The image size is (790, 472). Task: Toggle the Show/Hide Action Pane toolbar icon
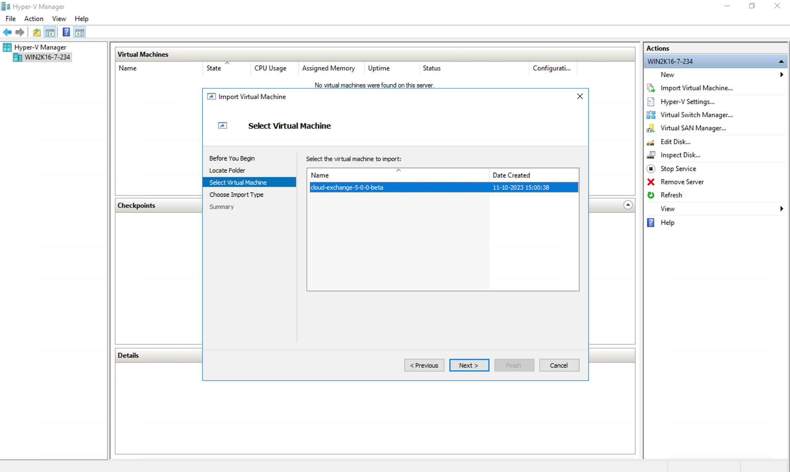point(80,32)
